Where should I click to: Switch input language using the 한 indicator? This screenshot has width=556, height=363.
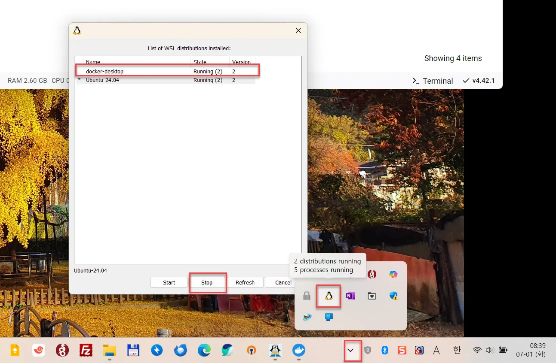tap(457, 350)
